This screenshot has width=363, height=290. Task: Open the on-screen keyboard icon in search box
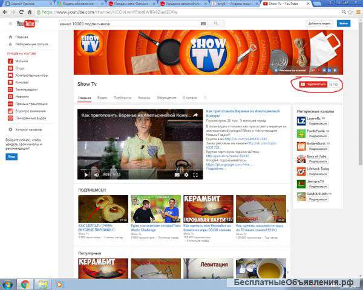(203, 24)
